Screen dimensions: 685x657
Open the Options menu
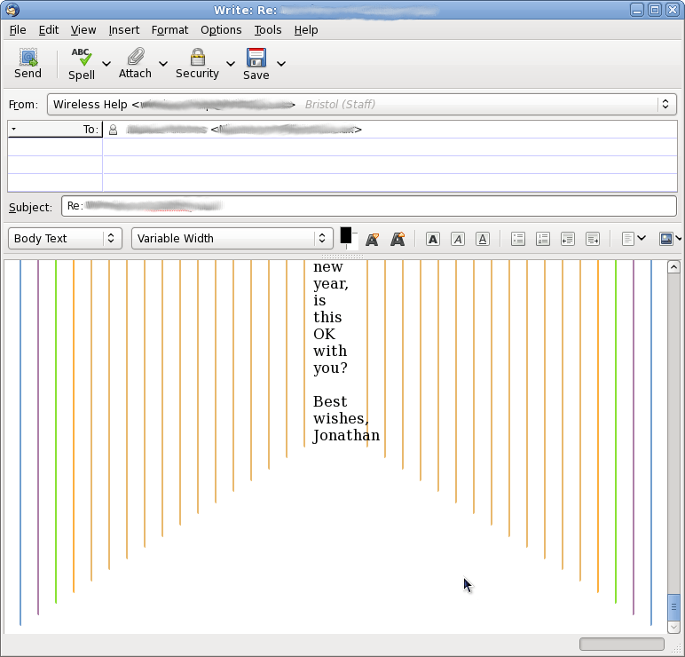[x=221, y=29]
